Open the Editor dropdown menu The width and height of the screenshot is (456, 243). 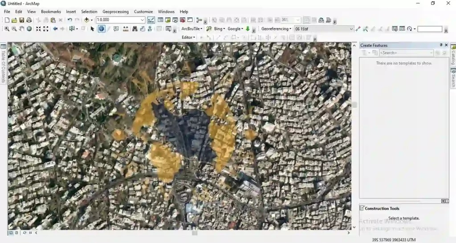pyautogui.click(x=188, y=37)
